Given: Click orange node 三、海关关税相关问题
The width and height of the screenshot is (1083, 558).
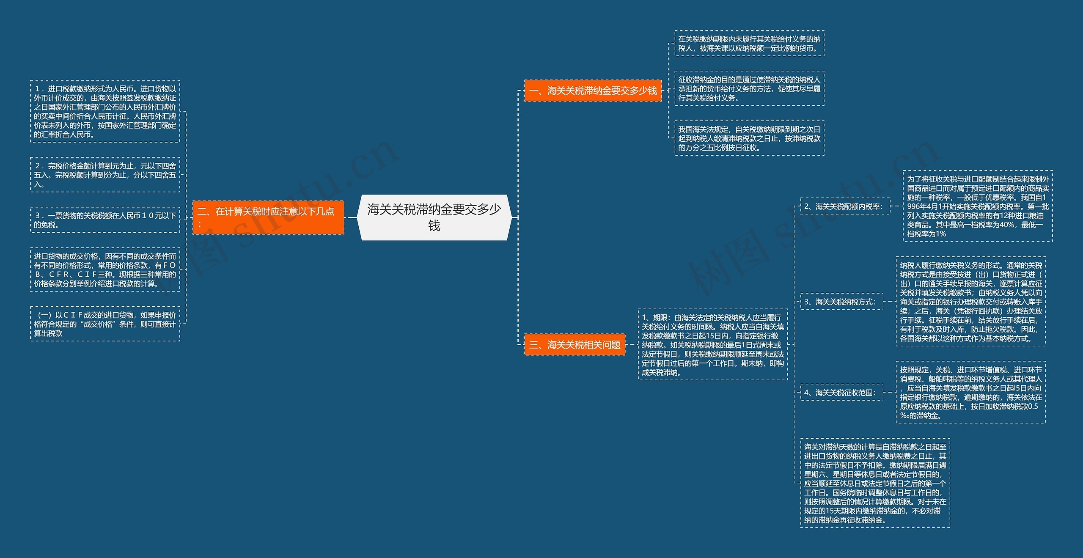Looking at the screenshot, I should (x=574, y=345).
